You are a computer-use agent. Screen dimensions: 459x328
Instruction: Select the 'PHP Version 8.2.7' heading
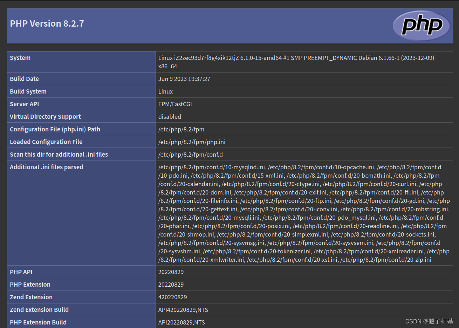coord(47,23)
